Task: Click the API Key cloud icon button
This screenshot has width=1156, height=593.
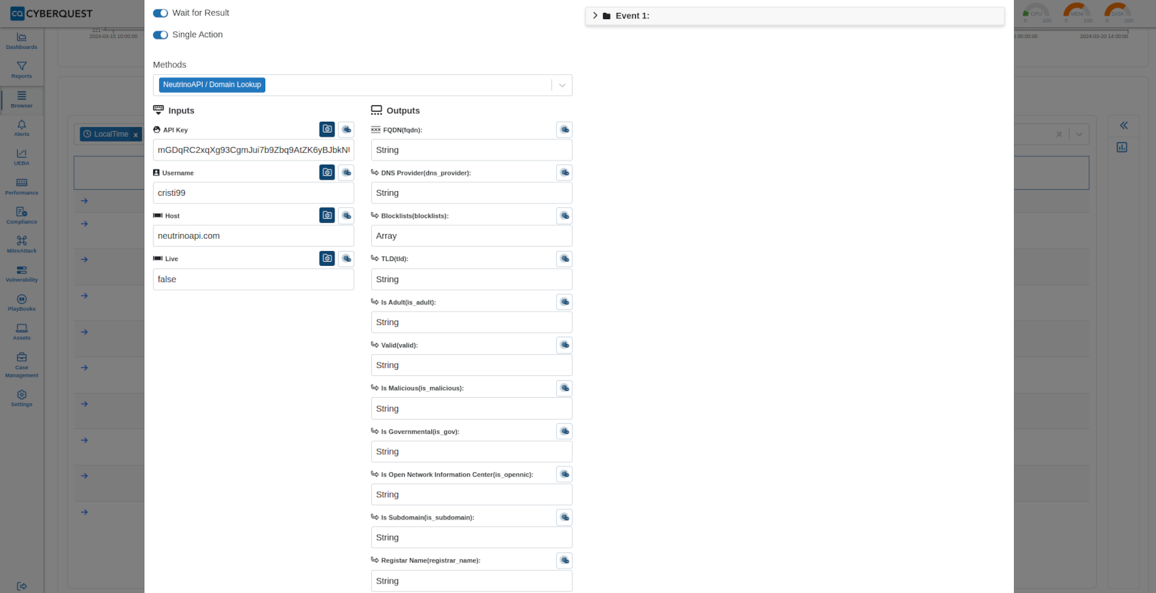Action: [347, 129]
